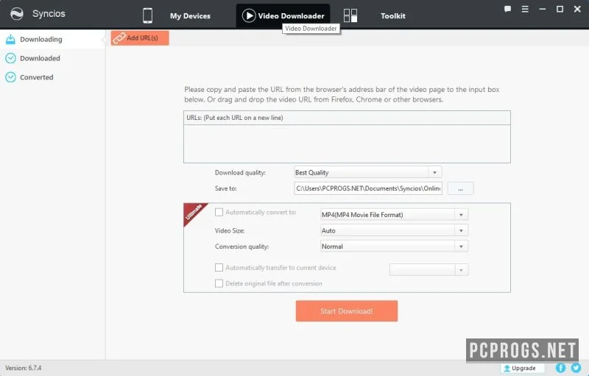Click the Syncios logo icon
Image resolution: width=589 pixels, height=376 pixels.
(17, 14)
